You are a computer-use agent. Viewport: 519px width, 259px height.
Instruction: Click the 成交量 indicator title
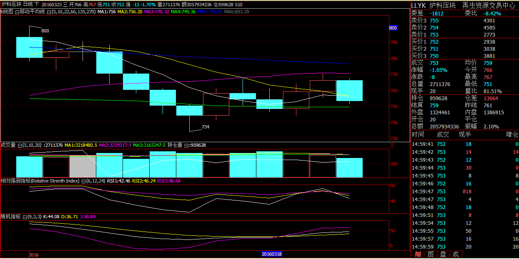point(8,146)
